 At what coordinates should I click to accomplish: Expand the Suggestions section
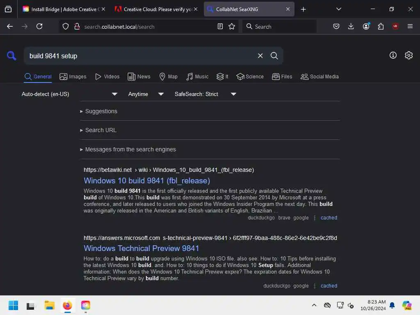click(x=98, y=111)
